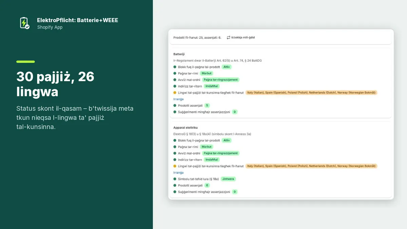Viewport: 407px width, 229px height.
Task: Click the ElektroPflicht: Batterie+WEEE title
Action: pyautogui.click(x=78, y=20)
